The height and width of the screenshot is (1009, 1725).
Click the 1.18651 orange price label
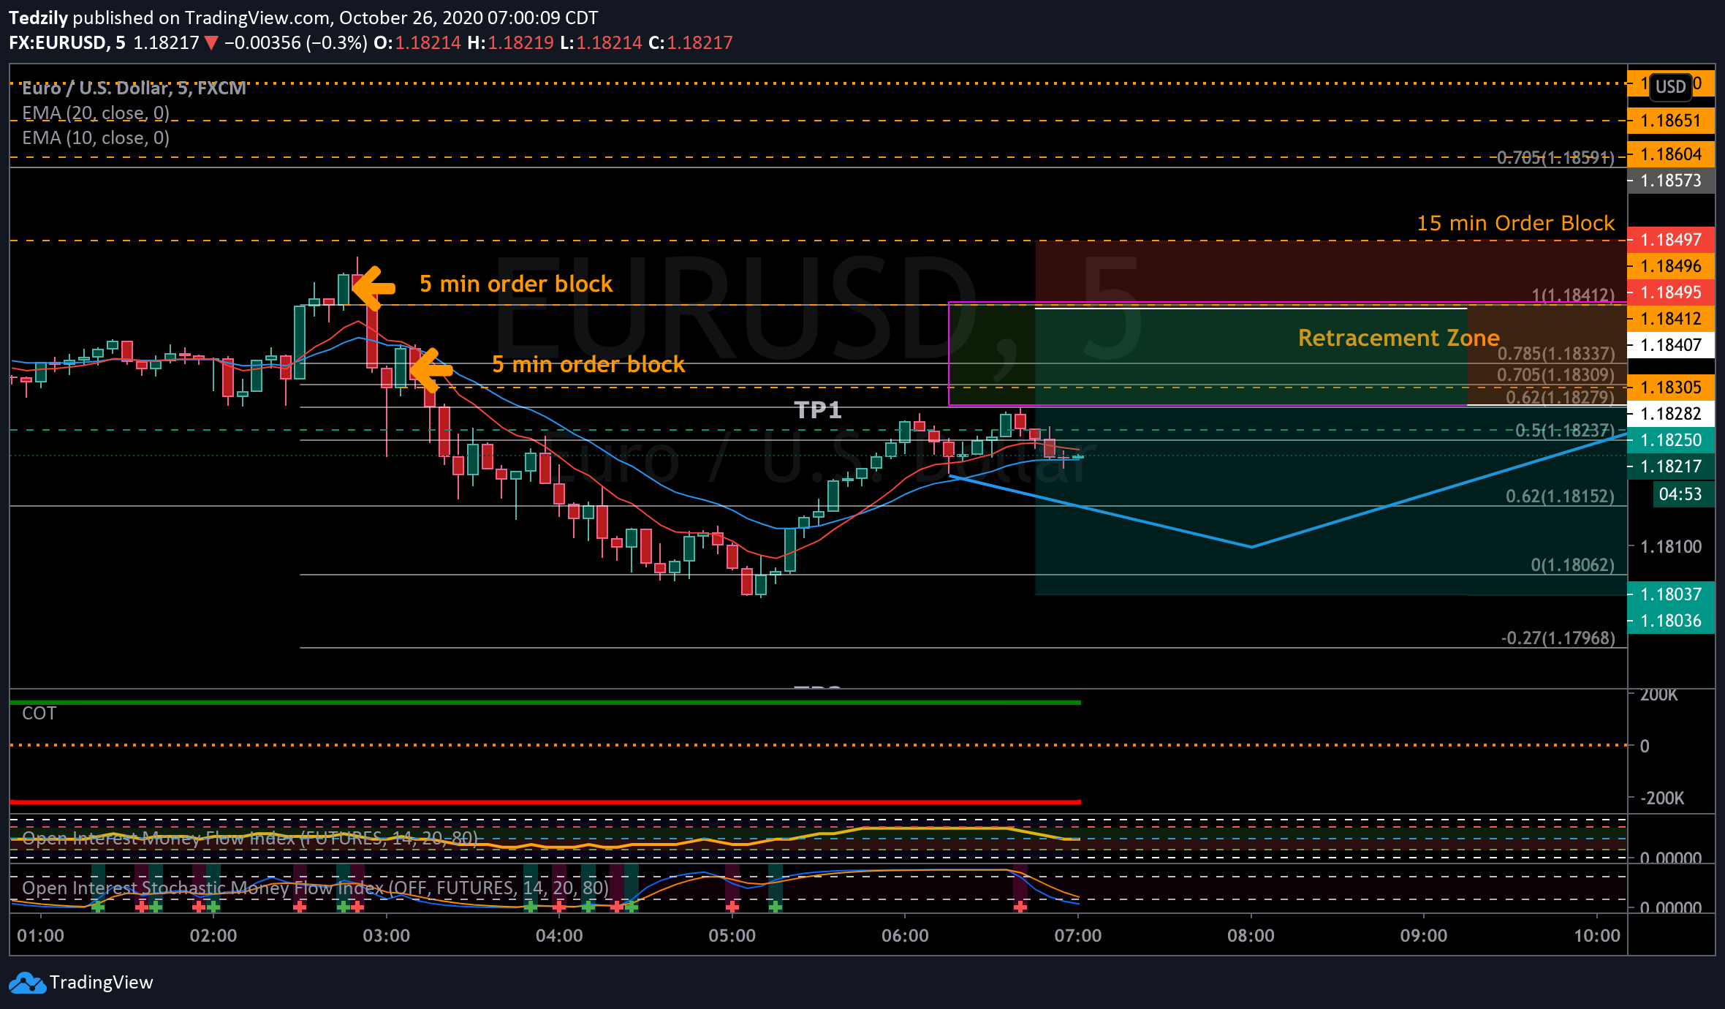[1671, 121]
